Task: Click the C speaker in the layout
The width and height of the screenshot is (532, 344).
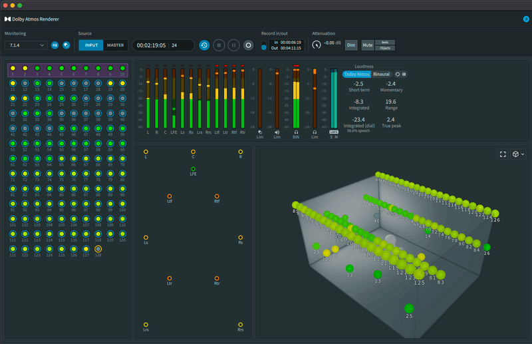Action: [193, 152]
